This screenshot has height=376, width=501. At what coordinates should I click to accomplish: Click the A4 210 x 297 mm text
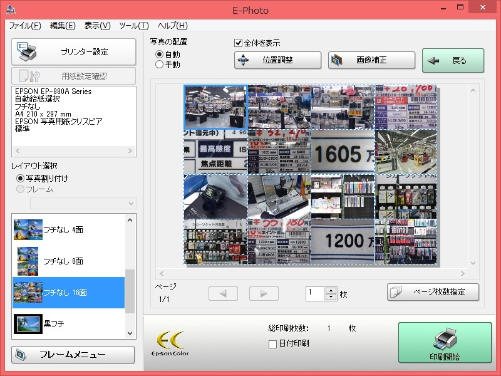(x=43, y=114)
